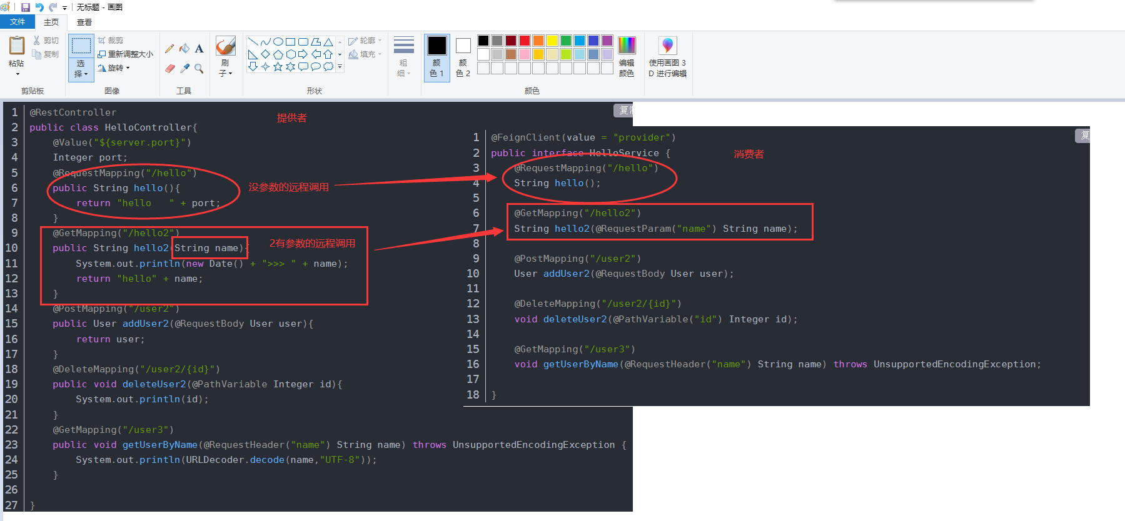The height and width of the screenshot is (521, 1125).
Task: Select the Brushes tool icon
Action: pos(226,46)
